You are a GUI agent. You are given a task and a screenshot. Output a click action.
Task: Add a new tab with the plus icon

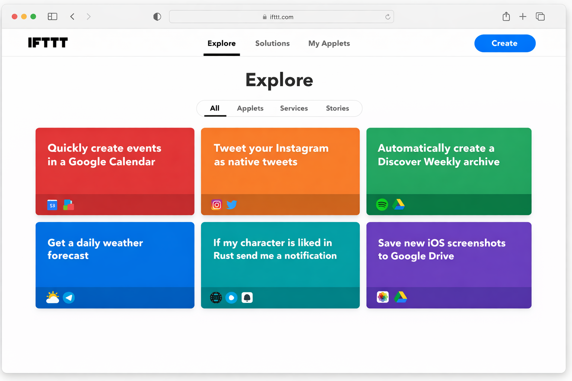tap(523, 16)
